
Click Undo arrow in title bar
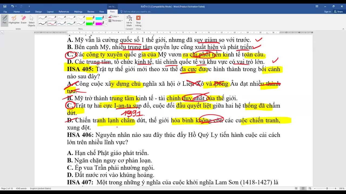tap(12, 6)
